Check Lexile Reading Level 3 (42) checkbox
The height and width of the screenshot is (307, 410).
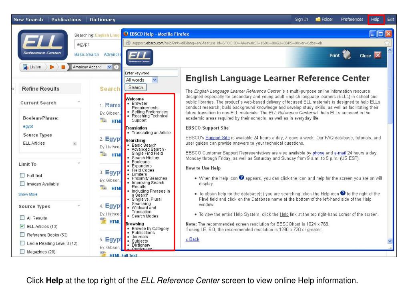(x=22, y=243)
